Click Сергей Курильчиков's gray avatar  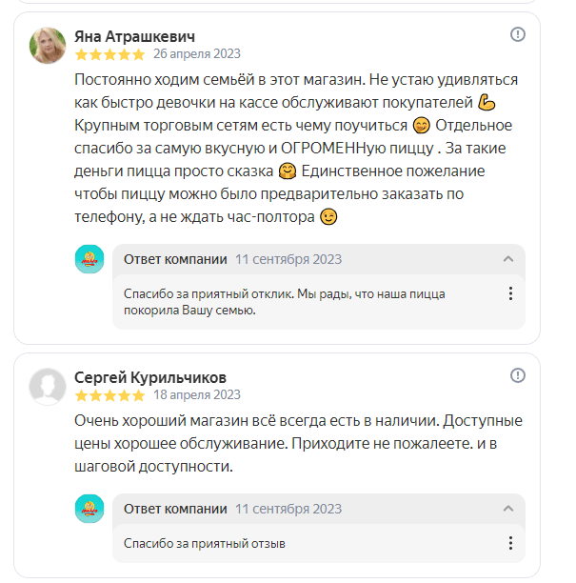point(48,386)
